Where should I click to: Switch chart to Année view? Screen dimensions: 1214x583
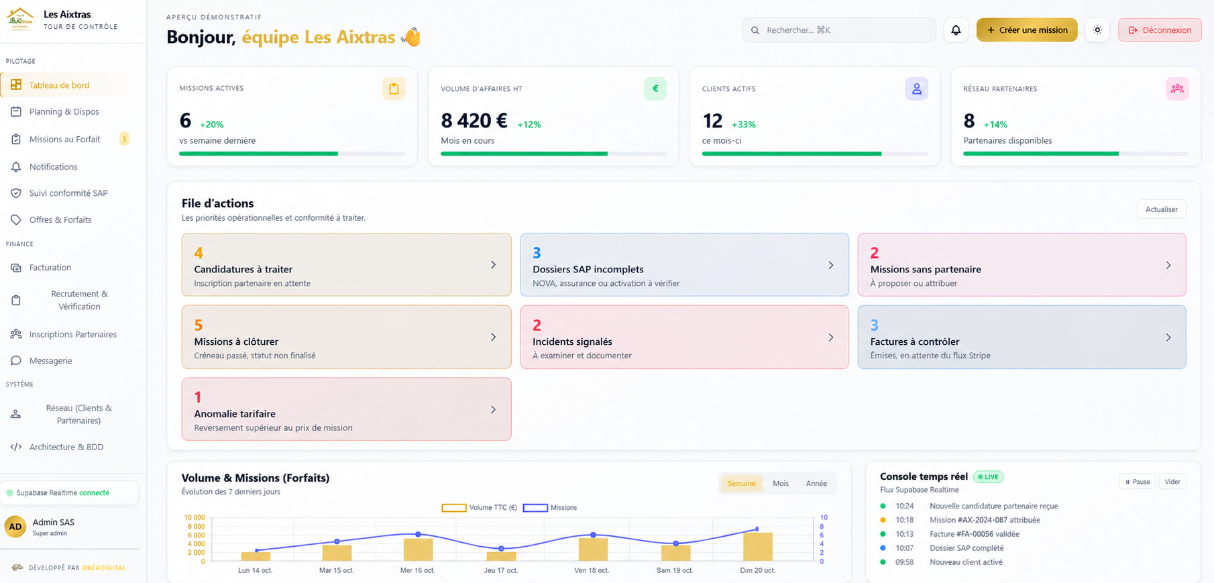point(816,483)
